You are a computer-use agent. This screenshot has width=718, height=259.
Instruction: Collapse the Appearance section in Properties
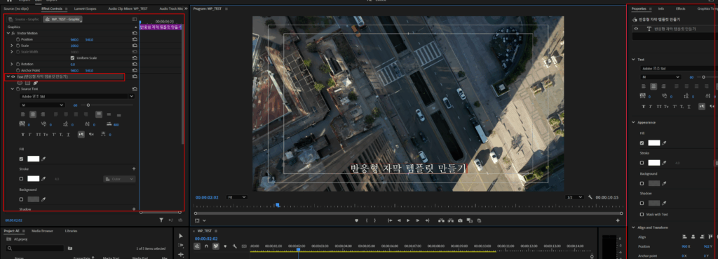pos(634,122)
